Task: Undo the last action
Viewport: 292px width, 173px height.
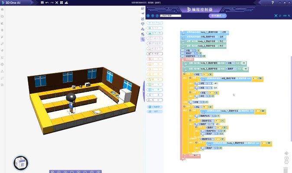Action: click(x=47, y=3)
